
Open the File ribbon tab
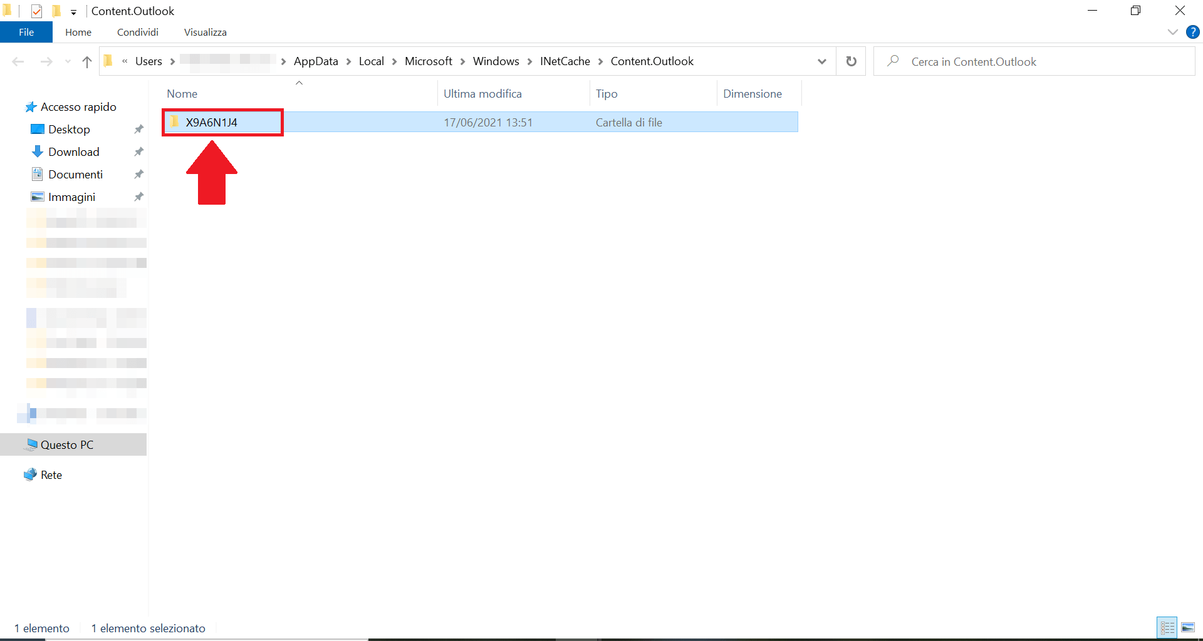pos(26,32)
